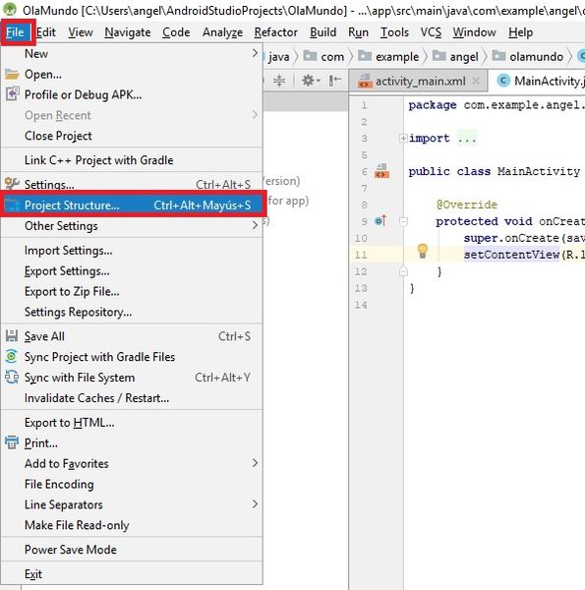Toggle Power Save Mode
The height and width of the screenshot is (590, 585).
point(132,550)
